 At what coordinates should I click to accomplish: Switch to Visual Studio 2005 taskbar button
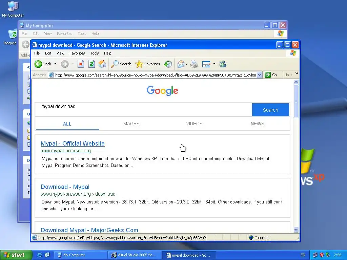pyautogui.click(x=135, y=255)
